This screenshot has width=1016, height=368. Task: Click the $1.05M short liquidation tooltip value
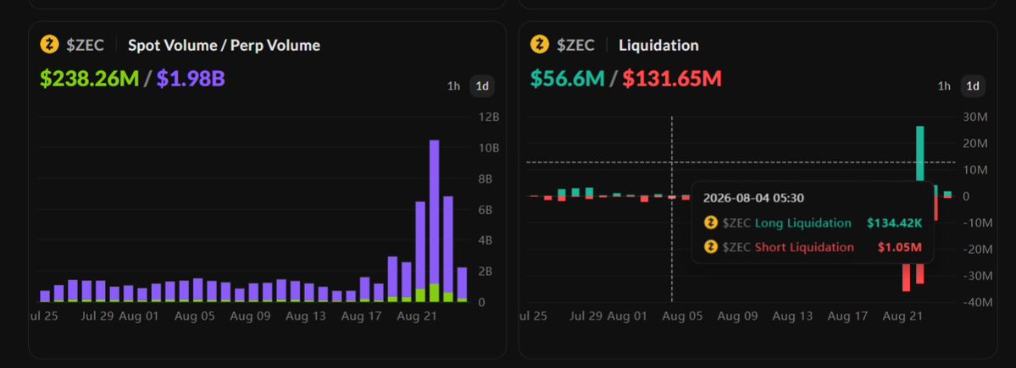[899, 247]
